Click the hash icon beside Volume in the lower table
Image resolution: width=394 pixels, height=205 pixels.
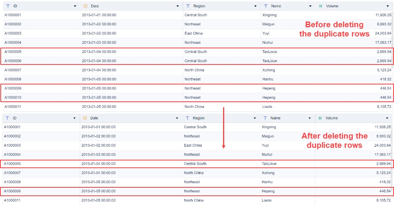click(x=320, y=118)
